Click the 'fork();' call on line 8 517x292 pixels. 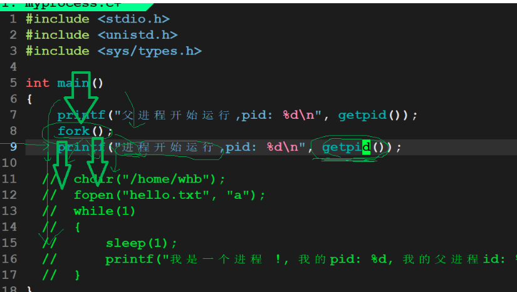click(85, 131)
